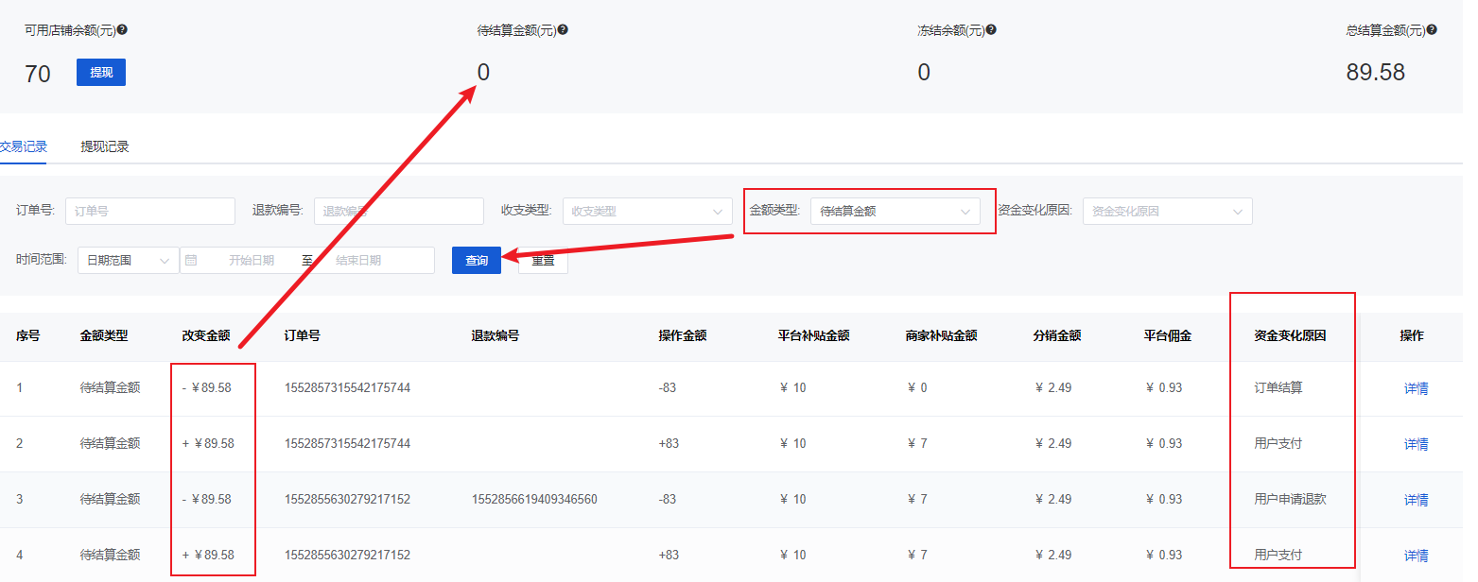Click help icon beside 冻结余额
The image size is (1478, 582).
pos(991,29)
